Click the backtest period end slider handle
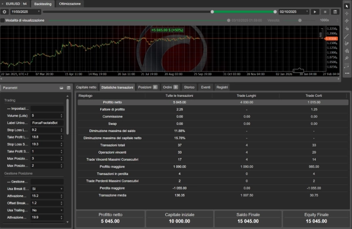This screenshot has height=229, width=352. [x=275, y=12]
